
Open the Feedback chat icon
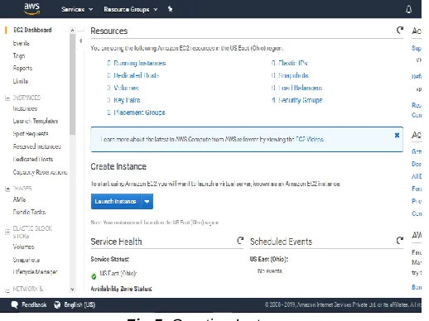(14, 304)
